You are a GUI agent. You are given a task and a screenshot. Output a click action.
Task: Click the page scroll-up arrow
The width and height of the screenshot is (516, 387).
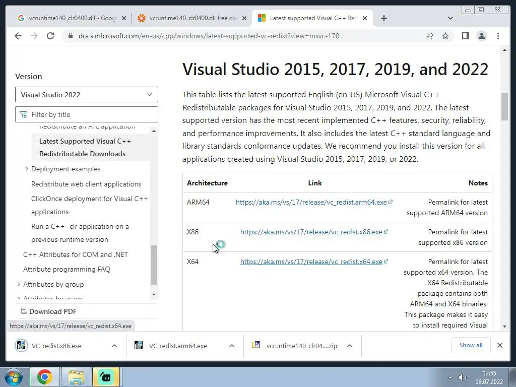click(x=504, y=50)
